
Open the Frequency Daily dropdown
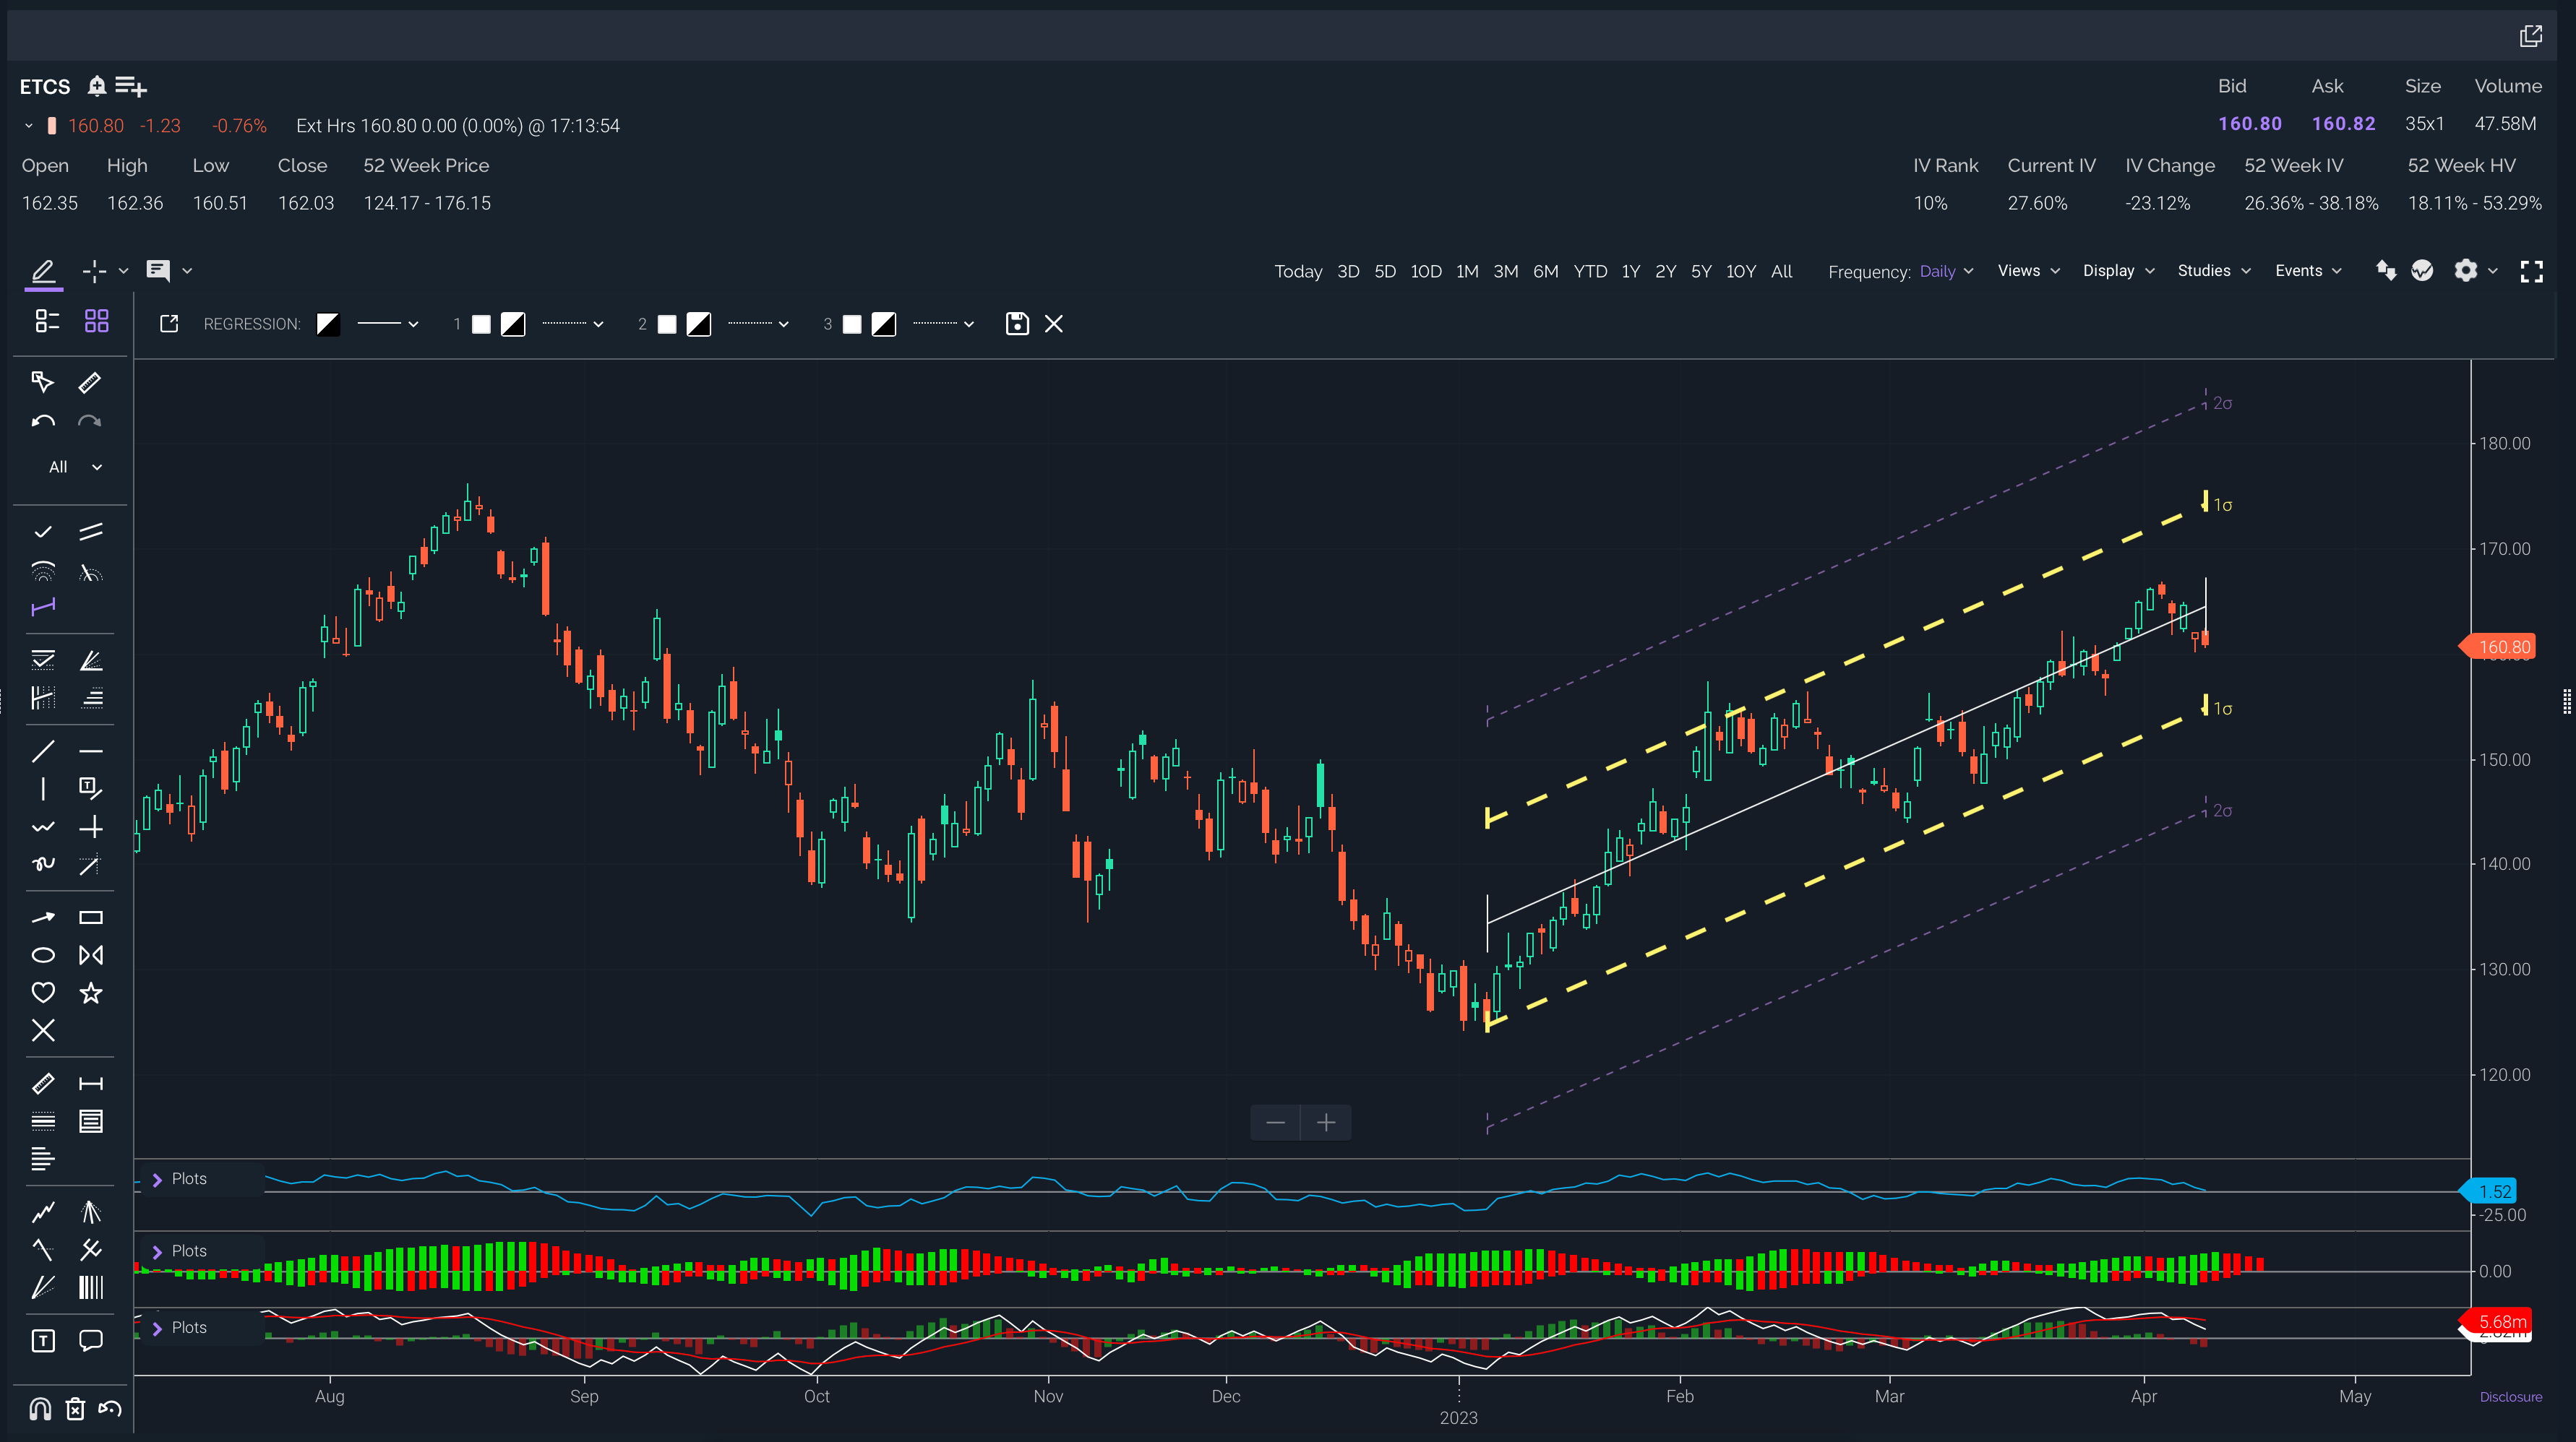[1945, 271]
